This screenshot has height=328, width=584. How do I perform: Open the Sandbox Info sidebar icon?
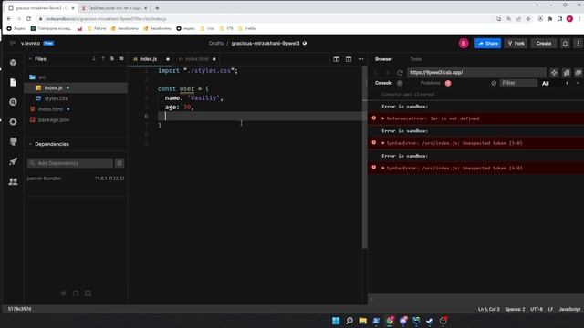[x=13, y=63]
